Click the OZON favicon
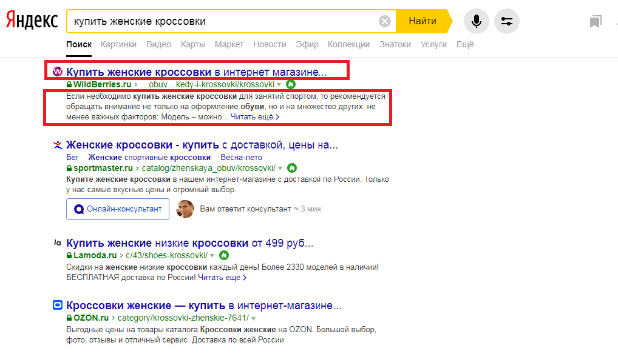The image size is (618, 354). click(x=58, y=305)
